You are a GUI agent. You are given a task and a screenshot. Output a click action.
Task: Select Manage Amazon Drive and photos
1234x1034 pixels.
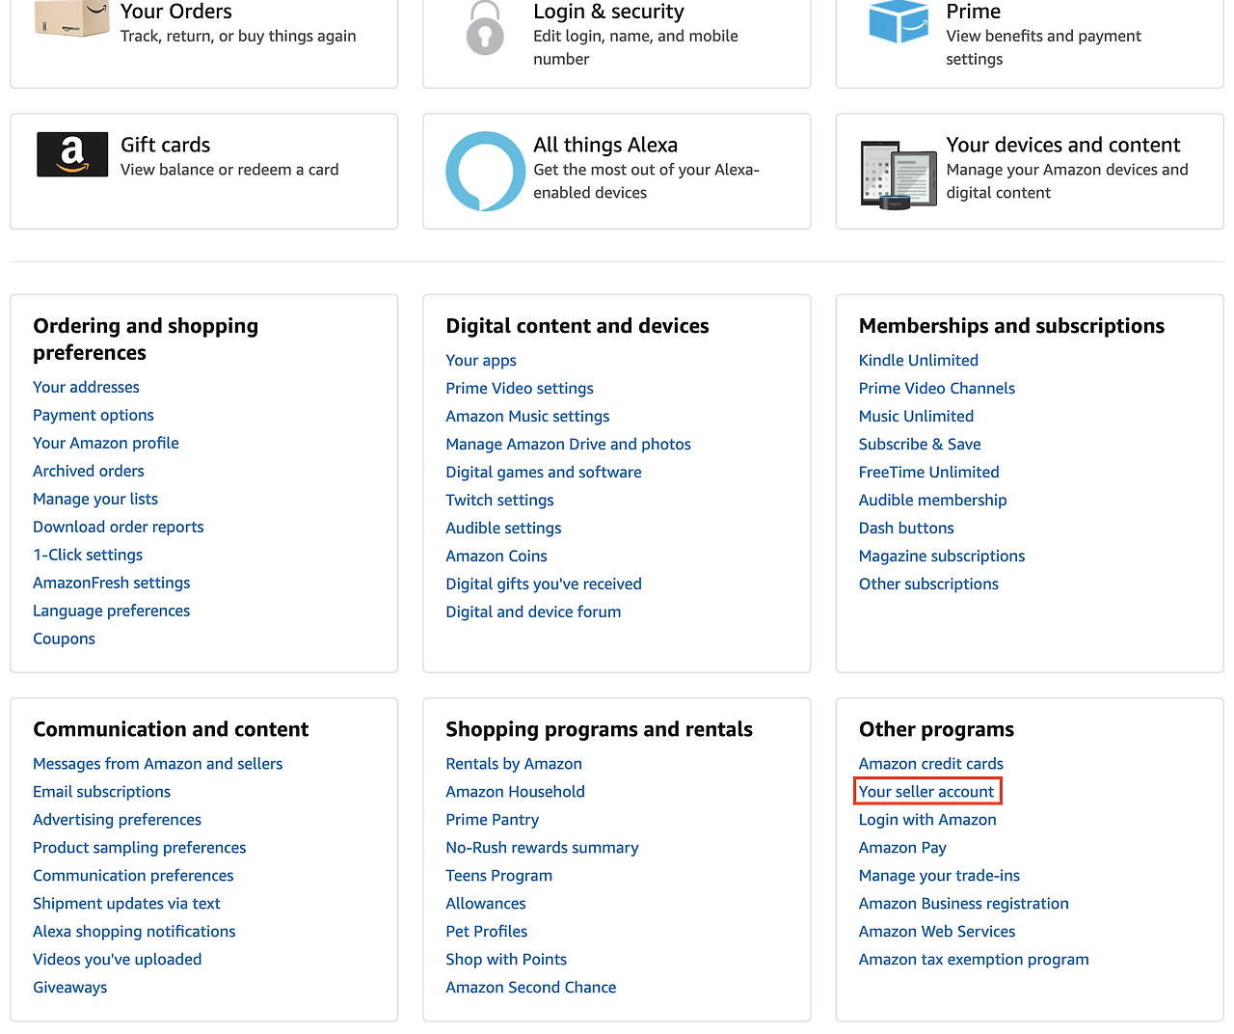click(x=569, y=444)
